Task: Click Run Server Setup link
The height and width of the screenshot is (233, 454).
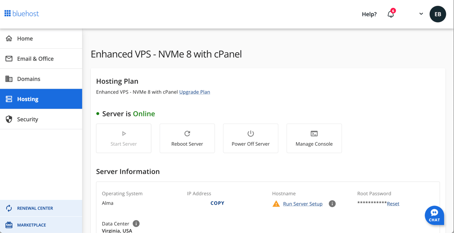Action: point(302,204)
